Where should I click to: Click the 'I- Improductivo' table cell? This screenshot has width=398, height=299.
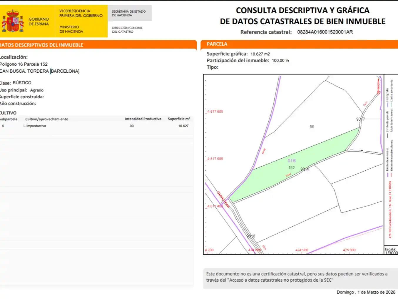point(35,126)
